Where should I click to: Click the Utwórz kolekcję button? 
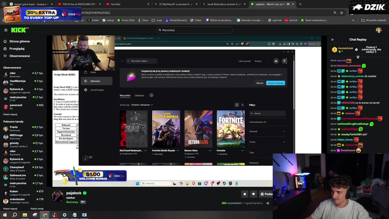[276, 83]
